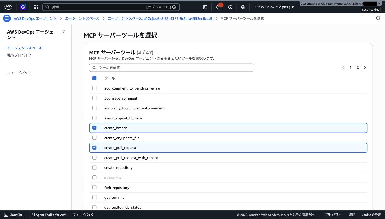Click the info icon at top right
The height and width of the screenshot is (219, 385).
pyautogui.click(x=378, y=18)
